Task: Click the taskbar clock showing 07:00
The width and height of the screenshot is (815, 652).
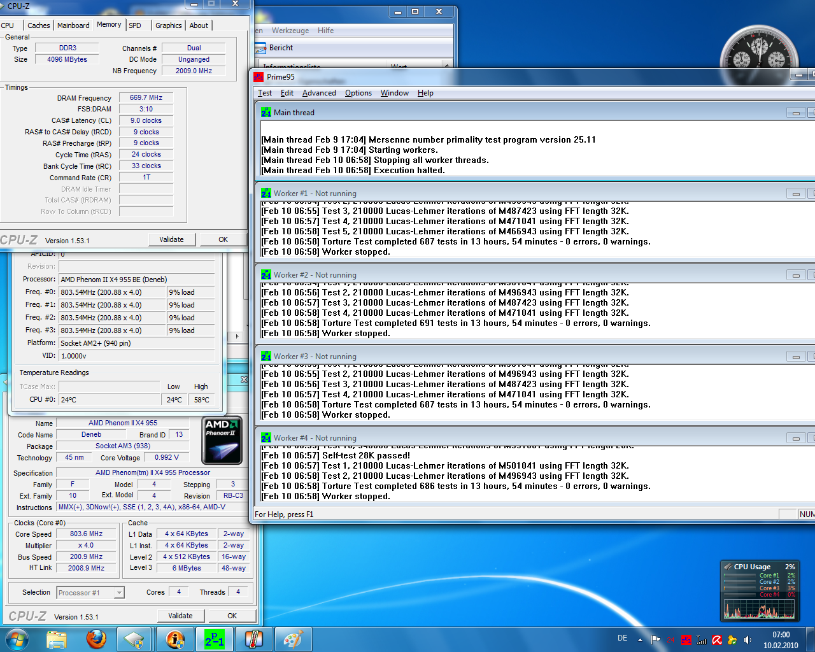Action: 781,640
